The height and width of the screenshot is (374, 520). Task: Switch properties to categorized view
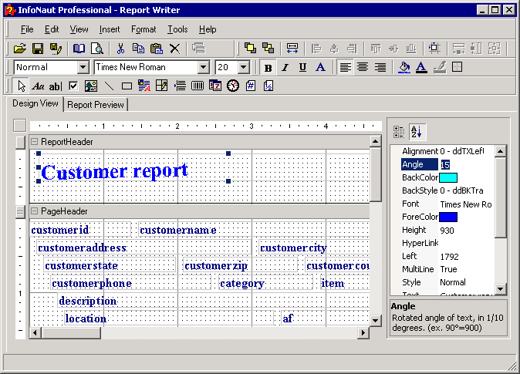tap(399, 132)
